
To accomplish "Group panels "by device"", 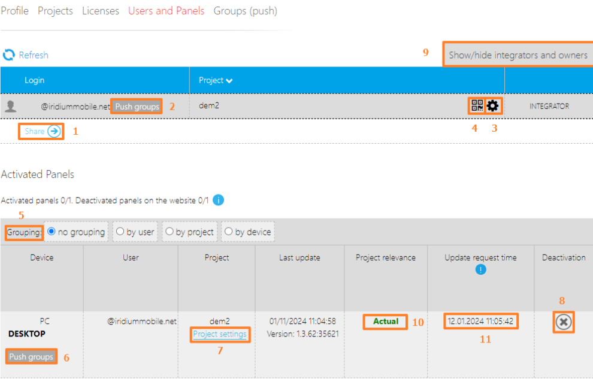I will coord(229,232).
